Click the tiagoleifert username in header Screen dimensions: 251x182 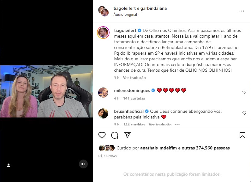(x=124, y=8)
